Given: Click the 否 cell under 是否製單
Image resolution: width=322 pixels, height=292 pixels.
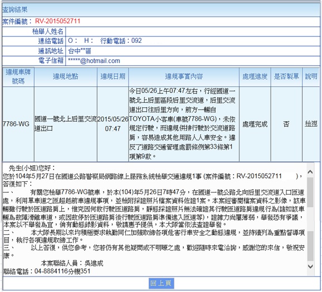Looking at the screenshot, I should click(x=286, y=124).
